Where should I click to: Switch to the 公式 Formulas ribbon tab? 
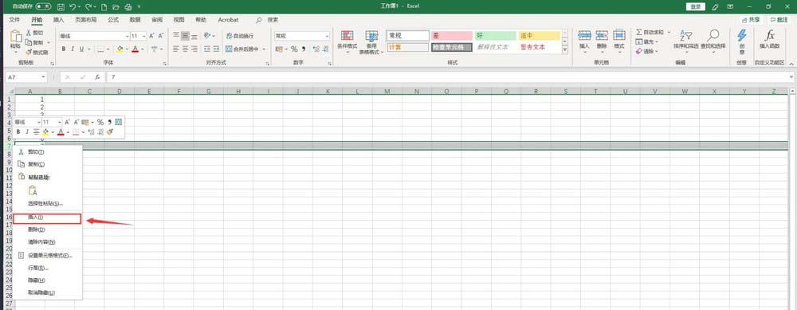click(113, 20)
